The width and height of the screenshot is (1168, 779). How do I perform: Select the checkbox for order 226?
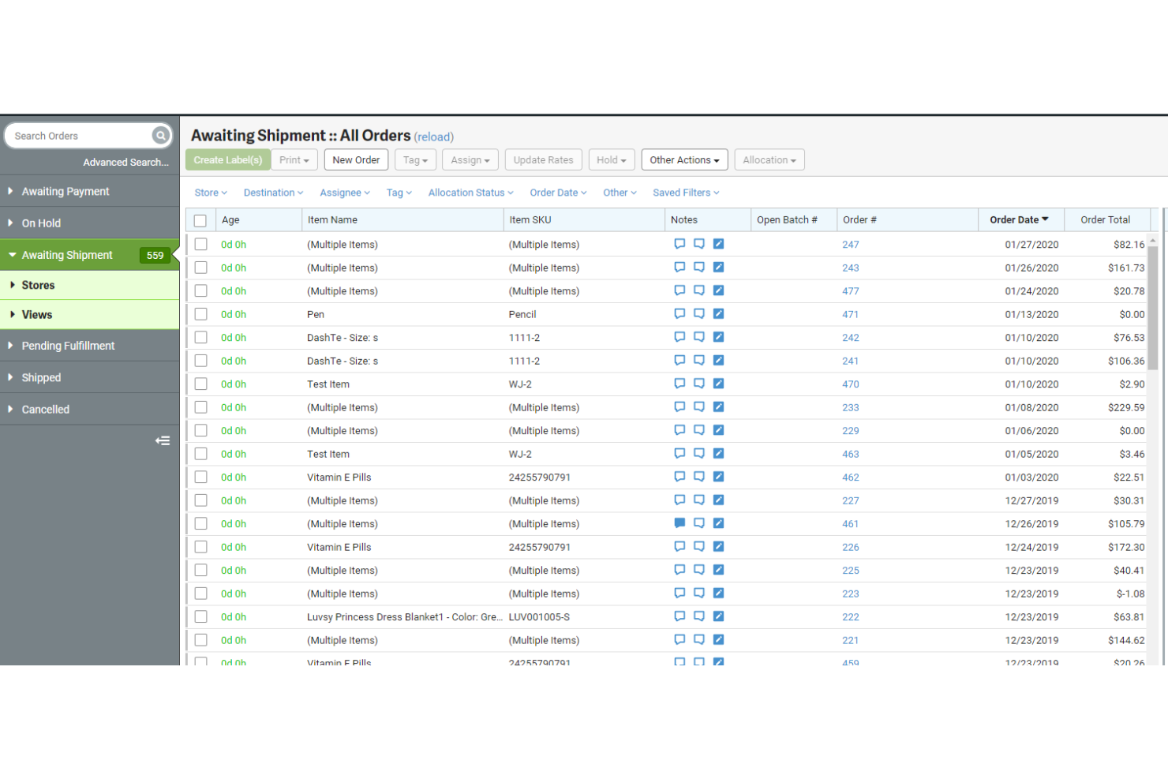[x=201, y=547]
